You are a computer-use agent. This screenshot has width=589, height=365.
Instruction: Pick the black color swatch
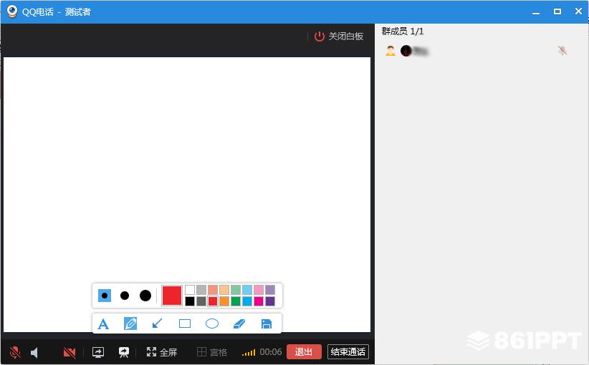(x=190, y=301)
